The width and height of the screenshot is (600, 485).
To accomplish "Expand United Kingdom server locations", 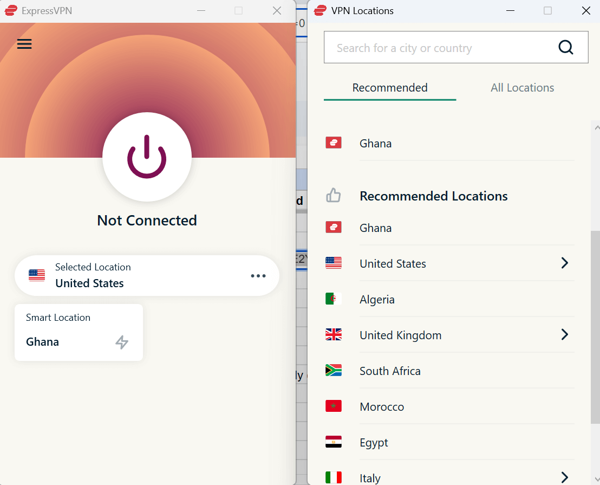I will click(x=564, y=334).
